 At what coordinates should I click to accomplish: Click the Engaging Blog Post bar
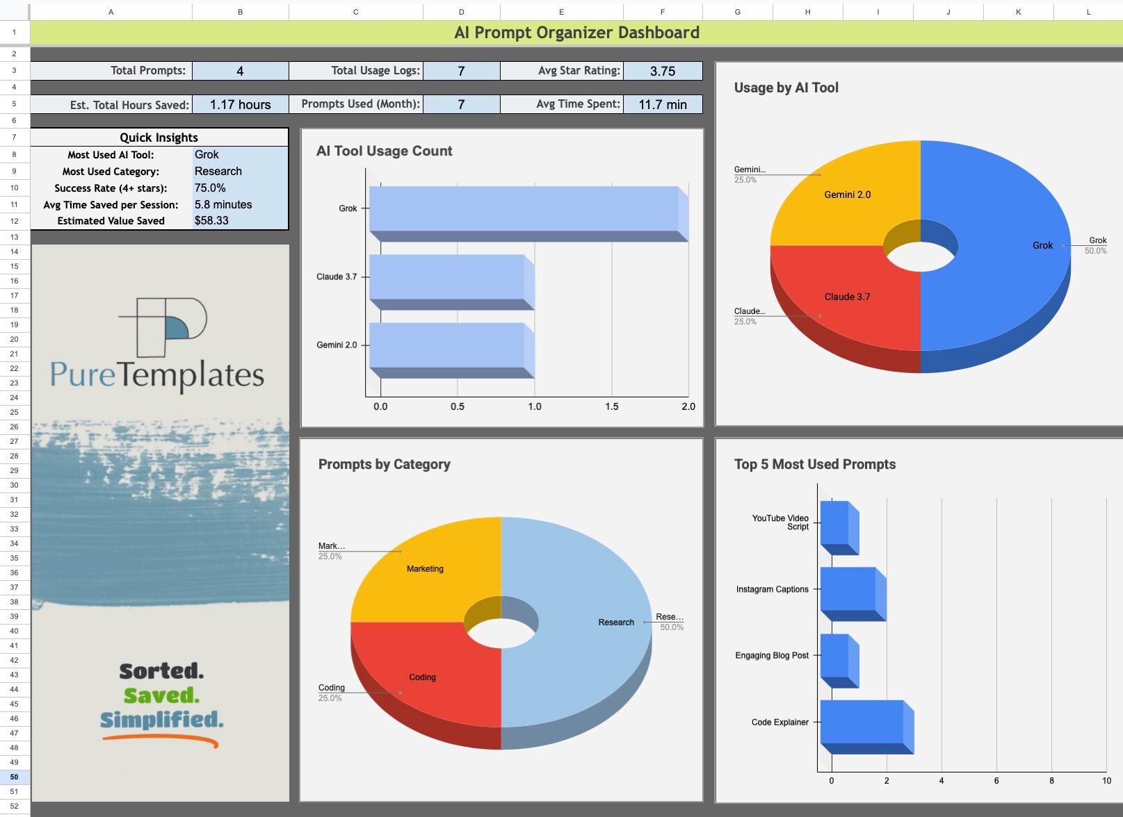(839, 661)
